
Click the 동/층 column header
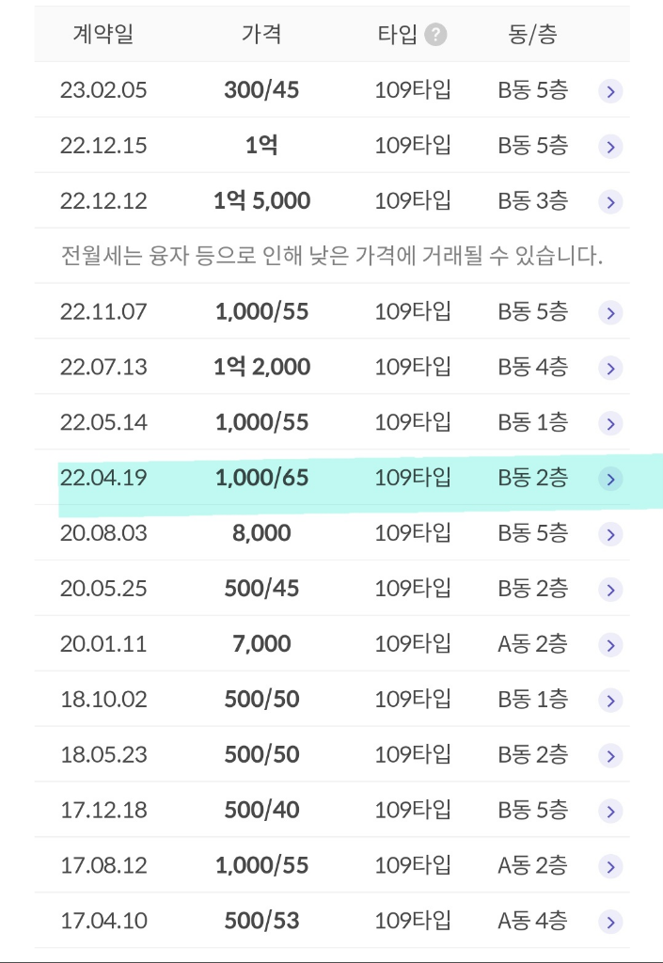click(x=531, y=35)
